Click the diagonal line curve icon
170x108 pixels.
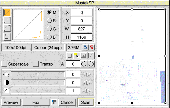point(91,56)
